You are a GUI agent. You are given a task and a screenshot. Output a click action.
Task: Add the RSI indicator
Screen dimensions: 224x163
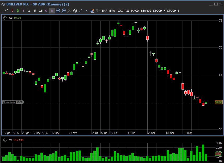[x=127, y=11]
